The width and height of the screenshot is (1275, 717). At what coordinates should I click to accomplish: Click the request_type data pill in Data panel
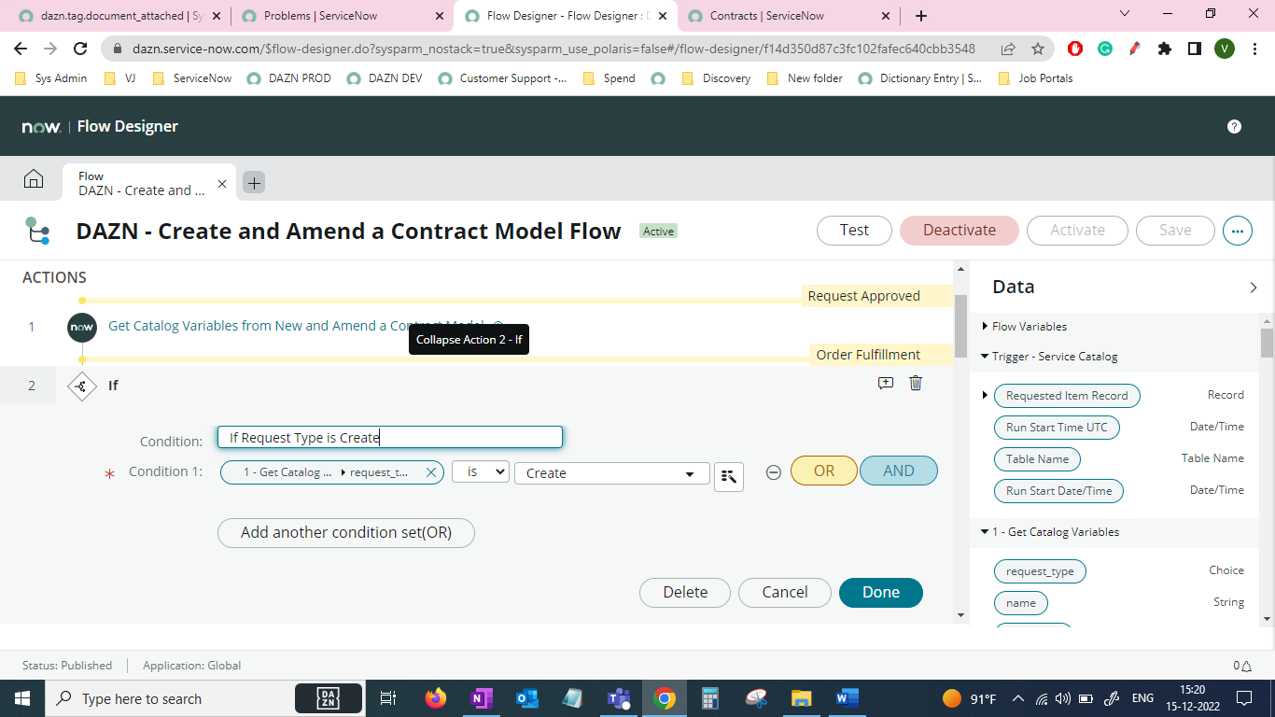click(x=1040, y=571)
